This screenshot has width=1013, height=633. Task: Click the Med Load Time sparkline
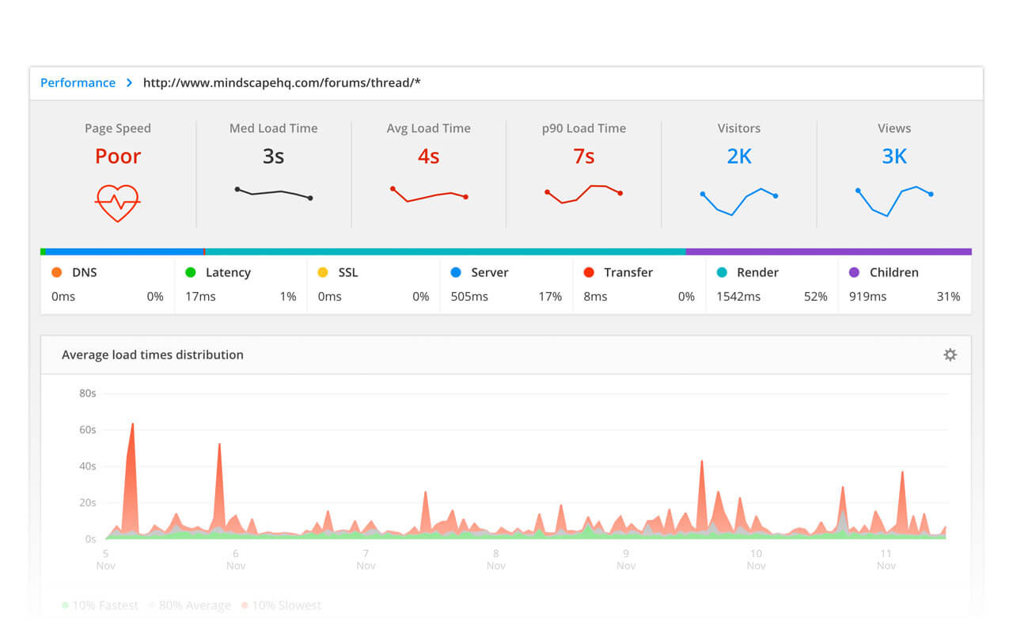[x=273, y=193]
